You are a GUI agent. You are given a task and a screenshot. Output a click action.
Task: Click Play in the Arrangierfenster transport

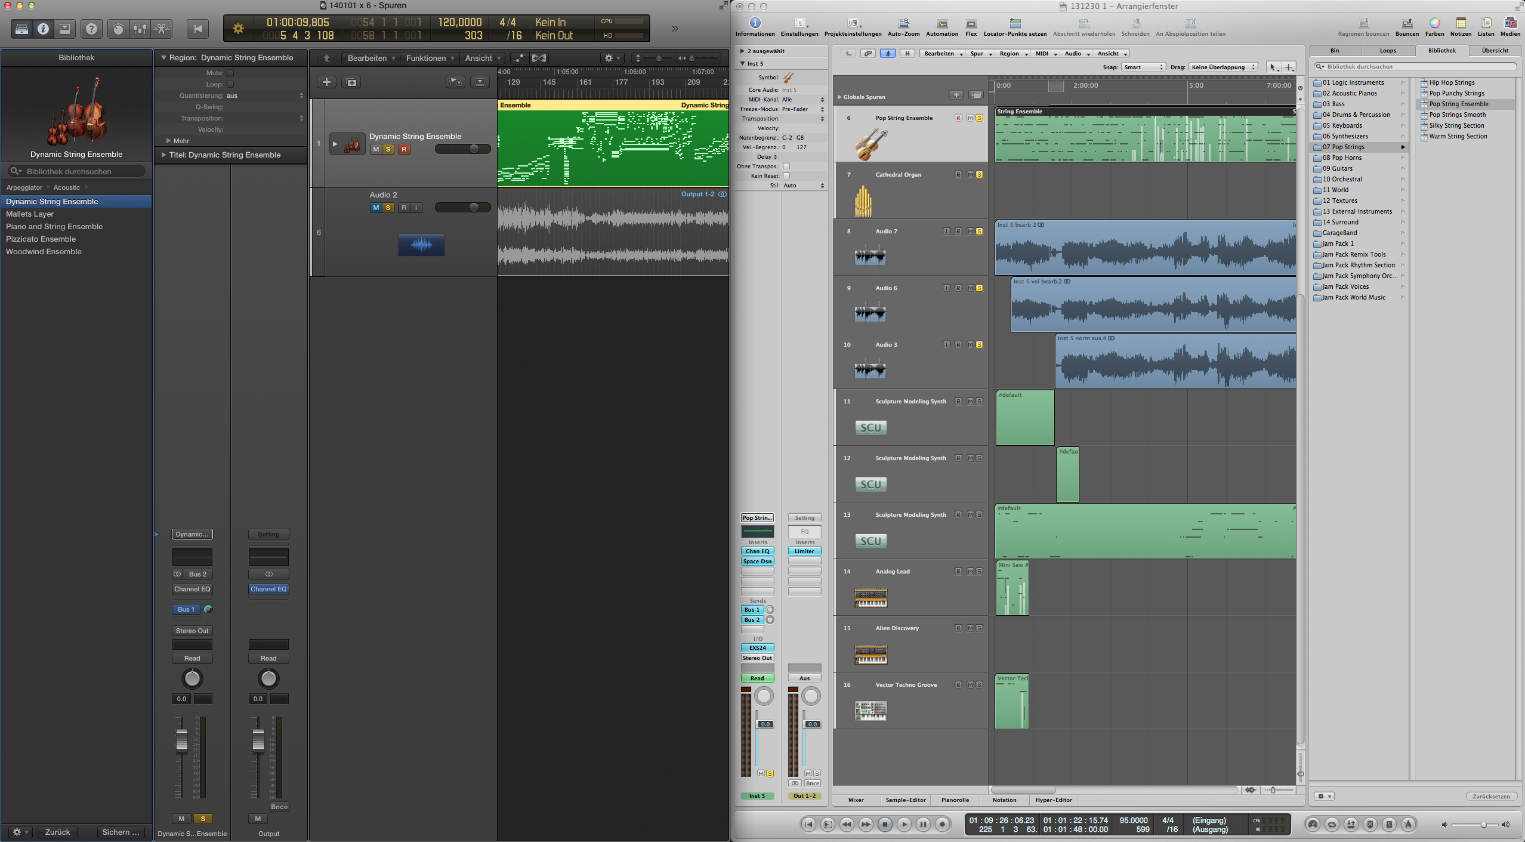[x=904, y=824]
